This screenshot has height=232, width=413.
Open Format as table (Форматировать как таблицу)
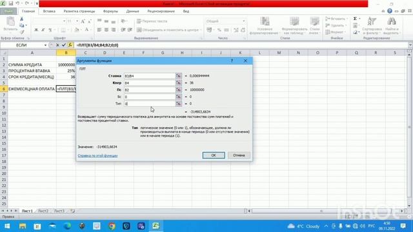point(294,26)
